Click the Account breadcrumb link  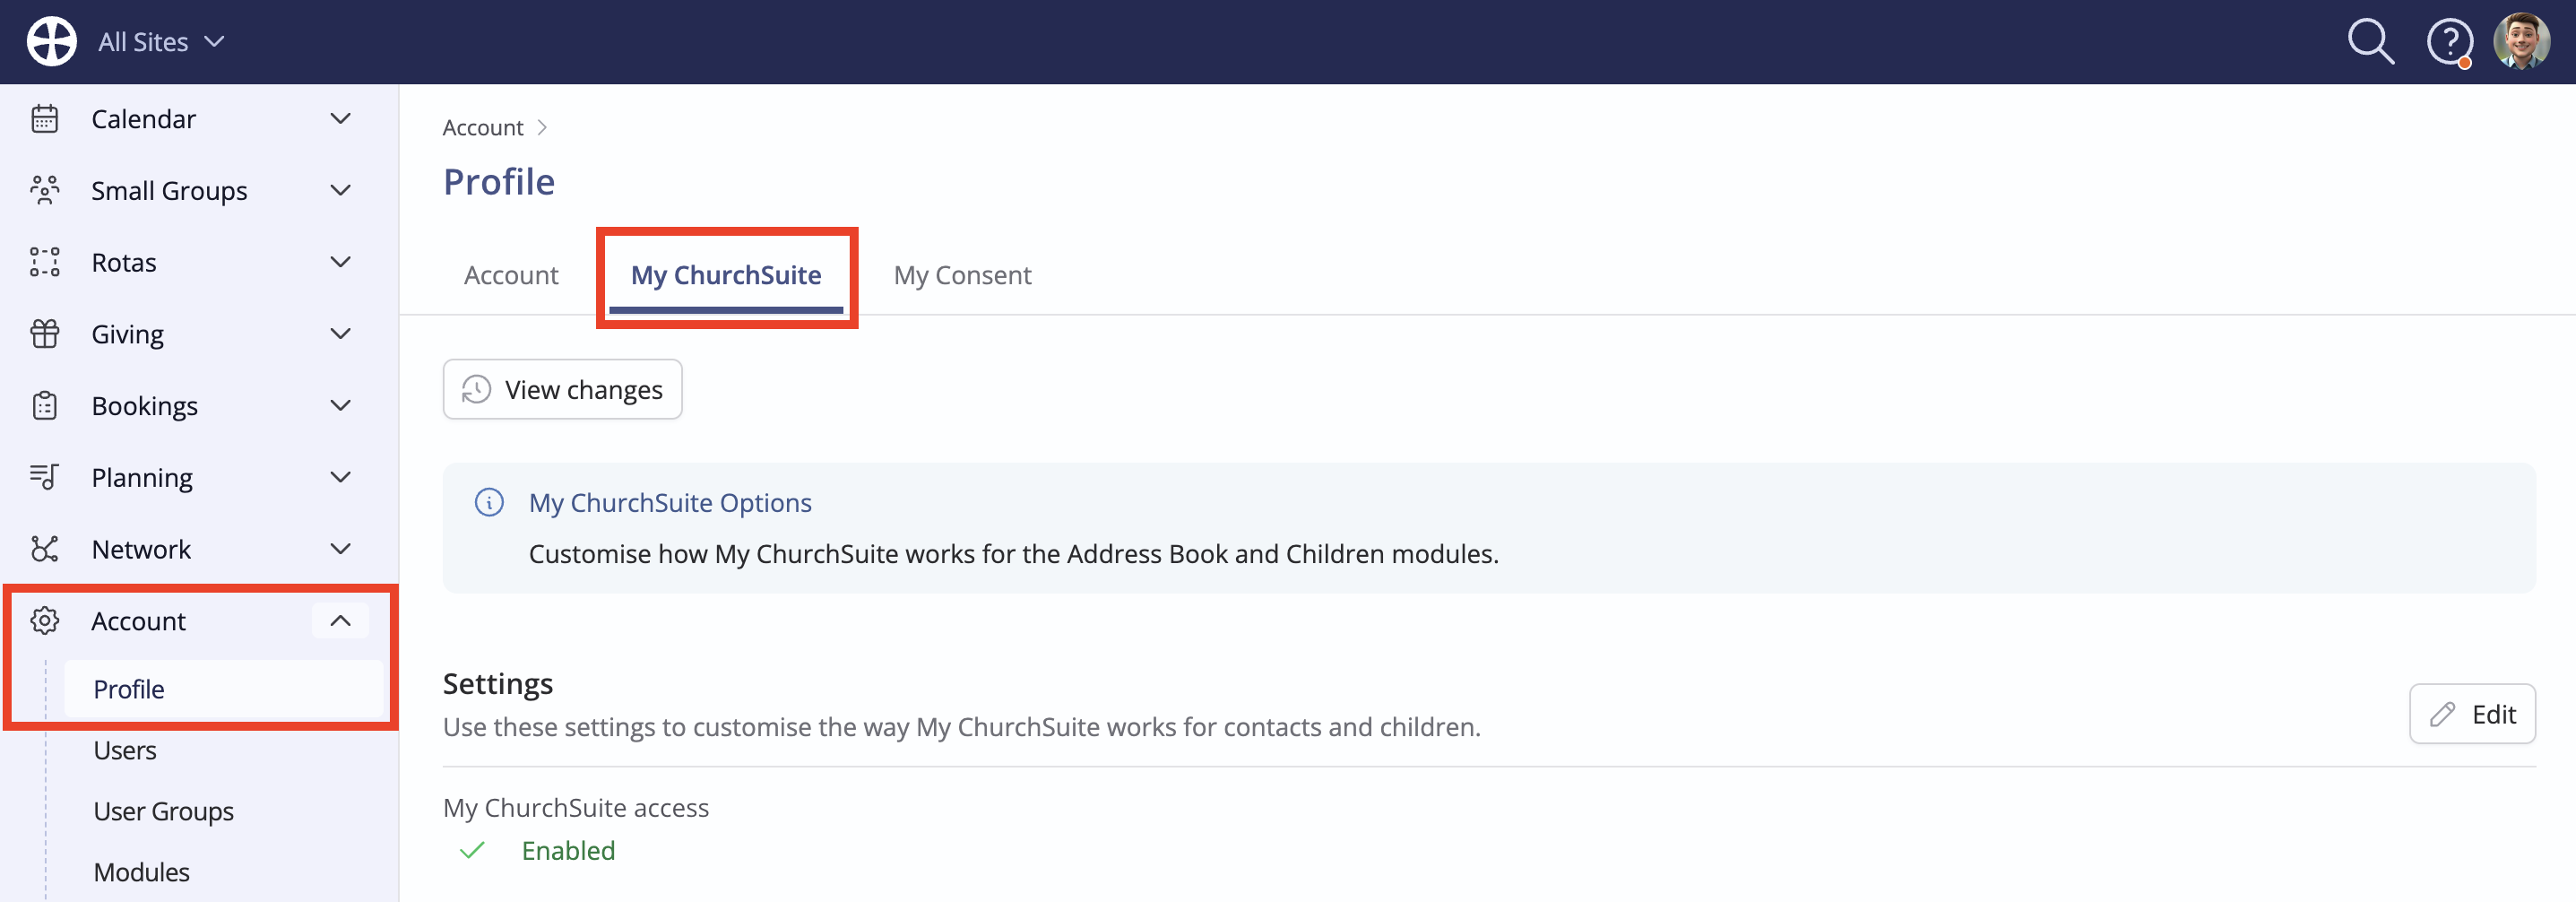tap(483, 128)
